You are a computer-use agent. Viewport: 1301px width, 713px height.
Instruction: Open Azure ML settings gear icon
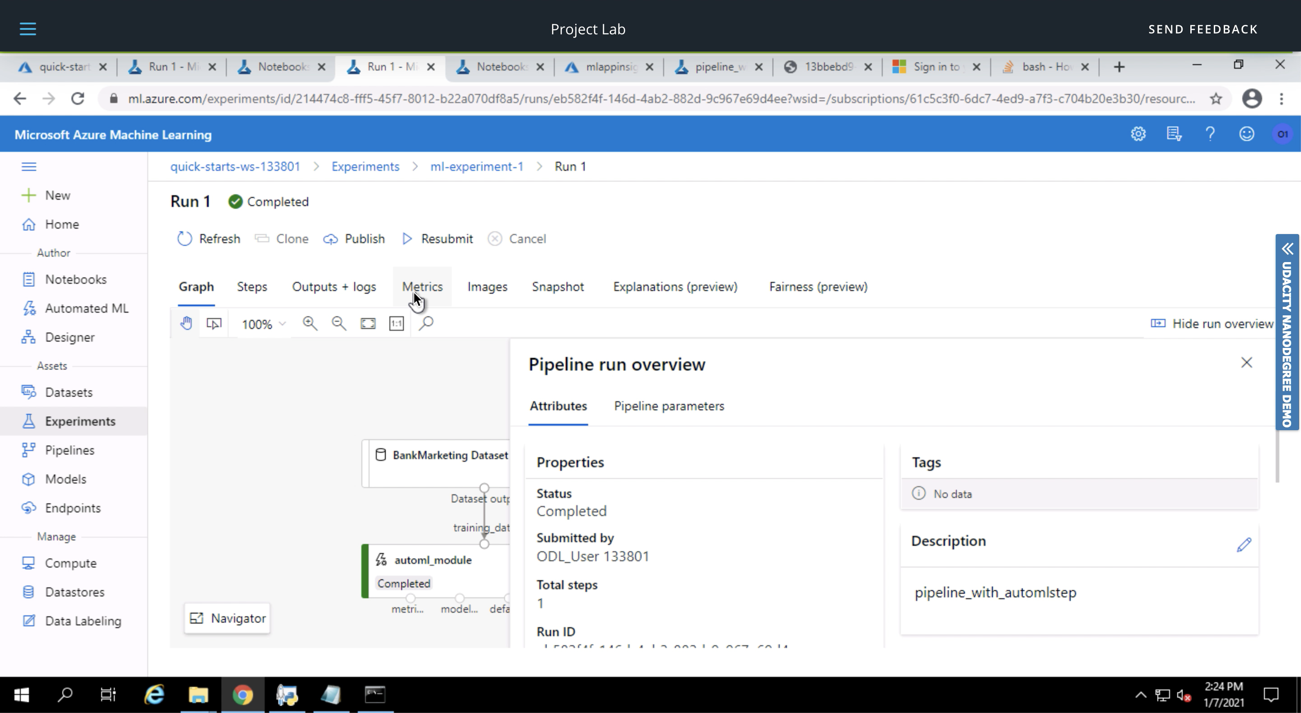point(1138,134)
